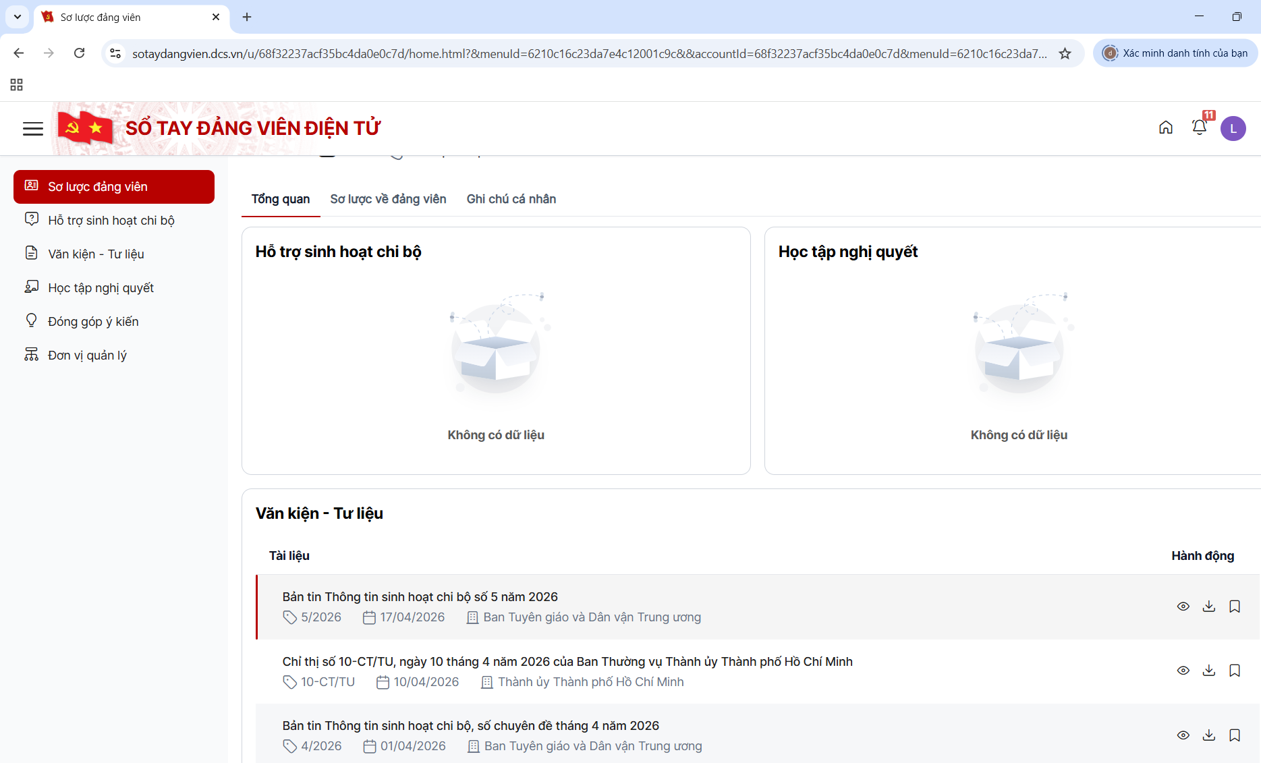
Task: Switch to Ghi chú cá nhân tab
Action: tap(511, 199)
